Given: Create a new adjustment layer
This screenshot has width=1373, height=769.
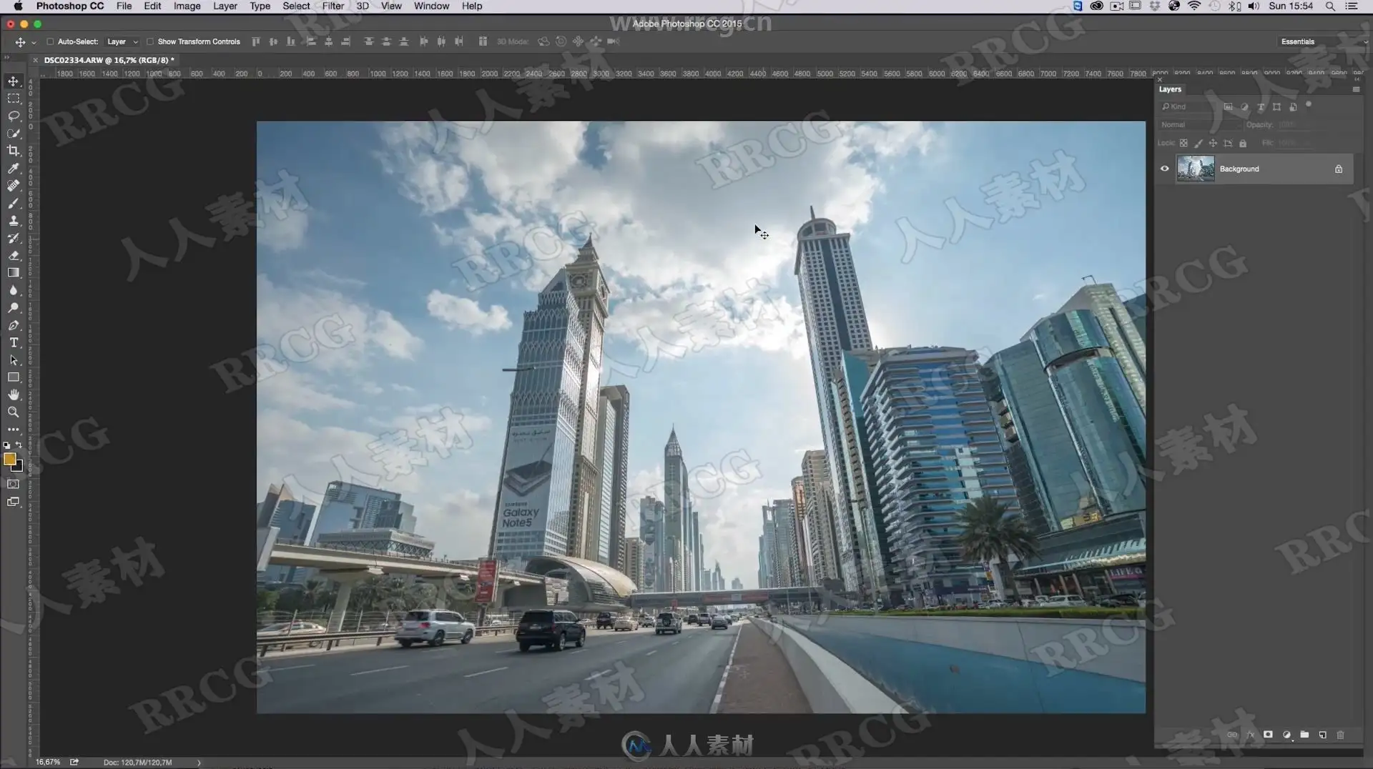Looking at the screenshot, I should coord(1286,735).
